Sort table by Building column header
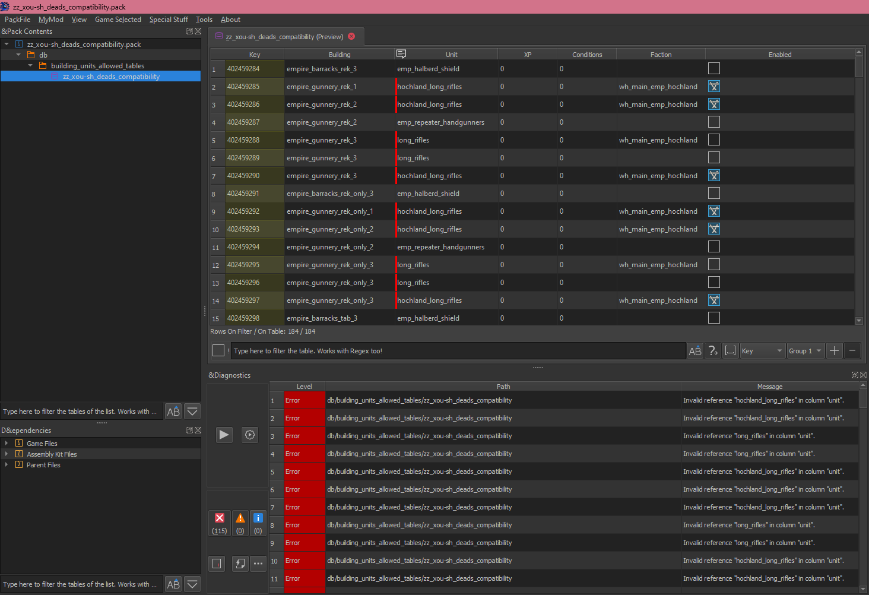 pos(340,55)
